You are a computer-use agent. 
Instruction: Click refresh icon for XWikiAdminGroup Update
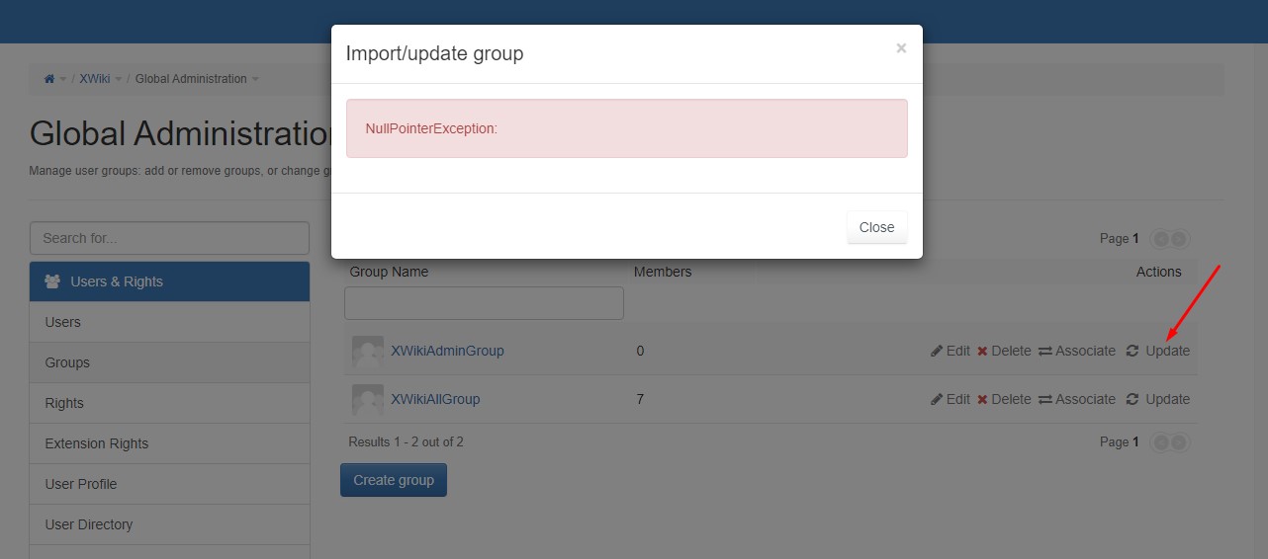(x=1132, y=351)
